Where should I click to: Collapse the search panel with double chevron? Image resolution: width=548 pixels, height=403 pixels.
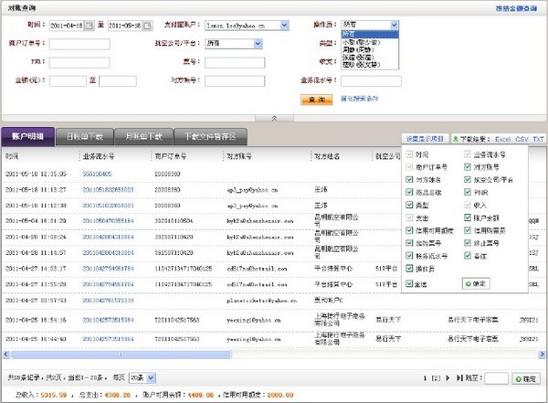click(274, 118)
